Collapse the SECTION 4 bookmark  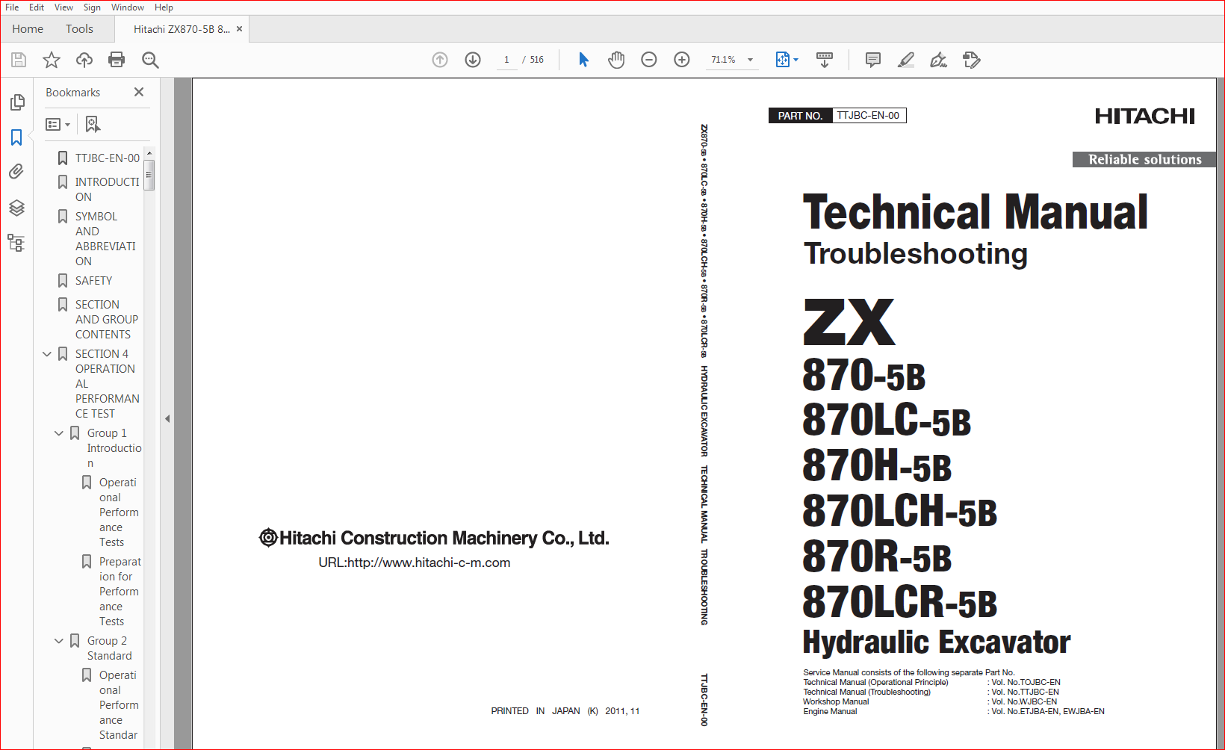click(47, 354)
